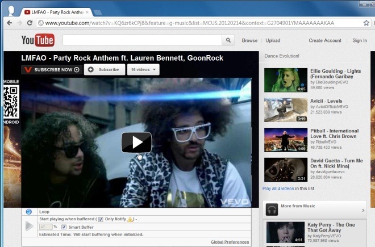The width and height of the screenshot is (375, 247).
Task: Click the video title LMFAO - Party Rock Anthem
Action: 122,58
